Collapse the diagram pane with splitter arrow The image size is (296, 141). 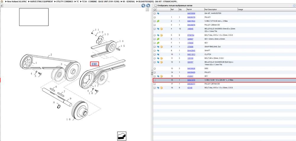point(152,72)
